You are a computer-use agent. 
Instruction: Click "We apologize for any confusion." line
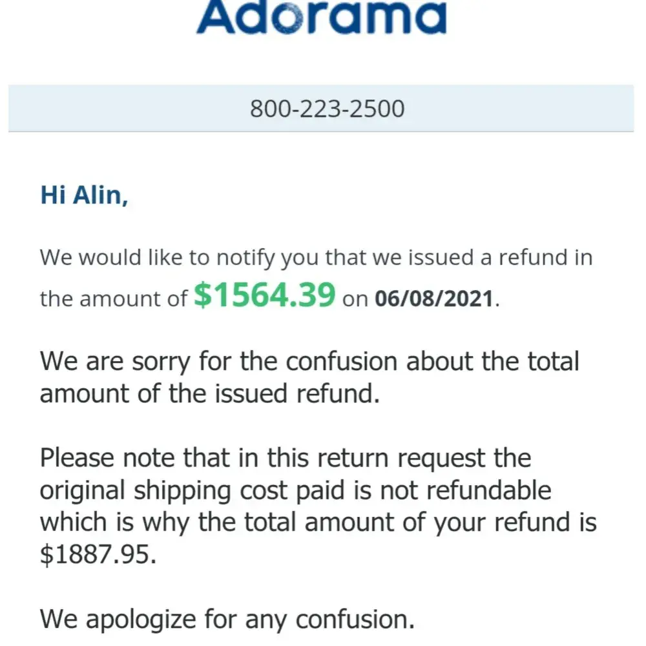(x=227, y=619)
